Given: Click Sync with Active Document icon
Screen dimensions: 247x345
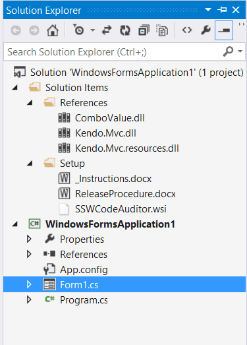Looking at the screenshot, I should click(x=107, y=30).
